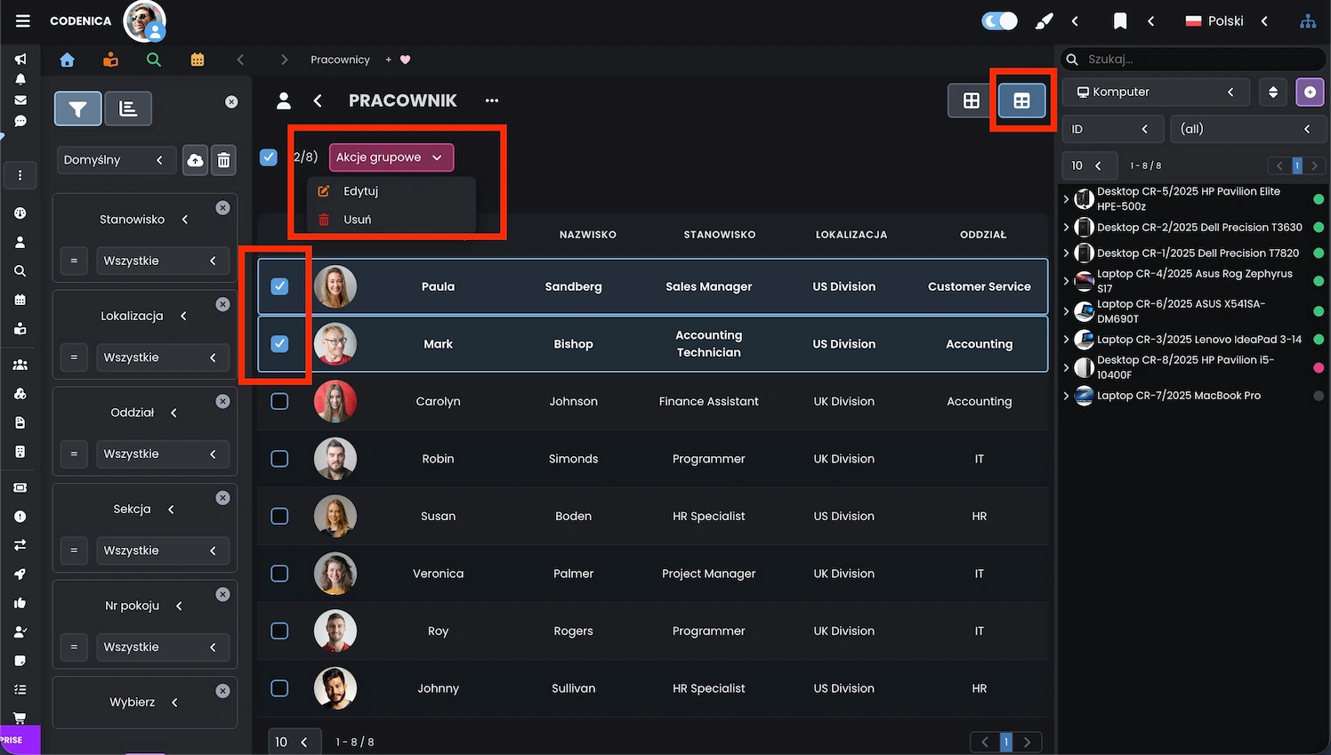Select Edytuj from the Akcje grupowe menu
The width and height of the screenshot is (1331, 755).
pyautogui.click(x=359, y=190)
